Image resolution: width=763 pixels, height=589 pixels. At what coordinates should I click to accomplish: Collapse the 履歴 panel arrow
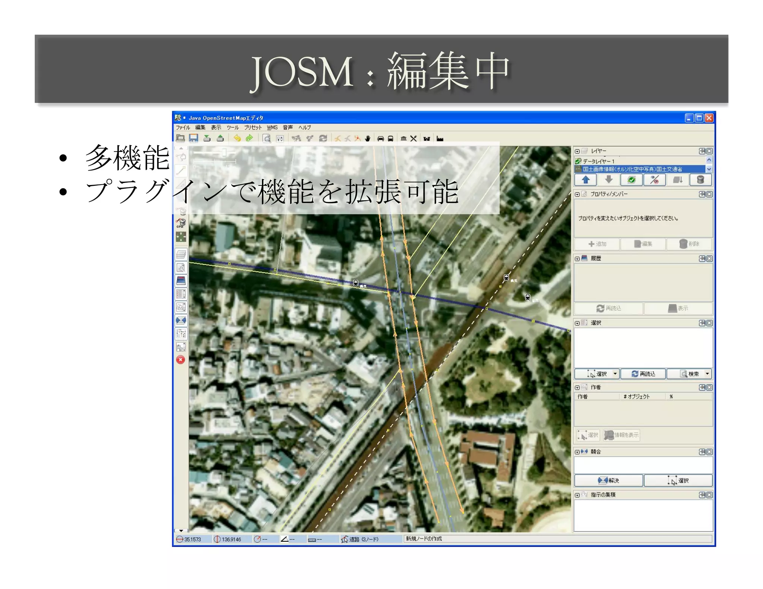(577, 259)
